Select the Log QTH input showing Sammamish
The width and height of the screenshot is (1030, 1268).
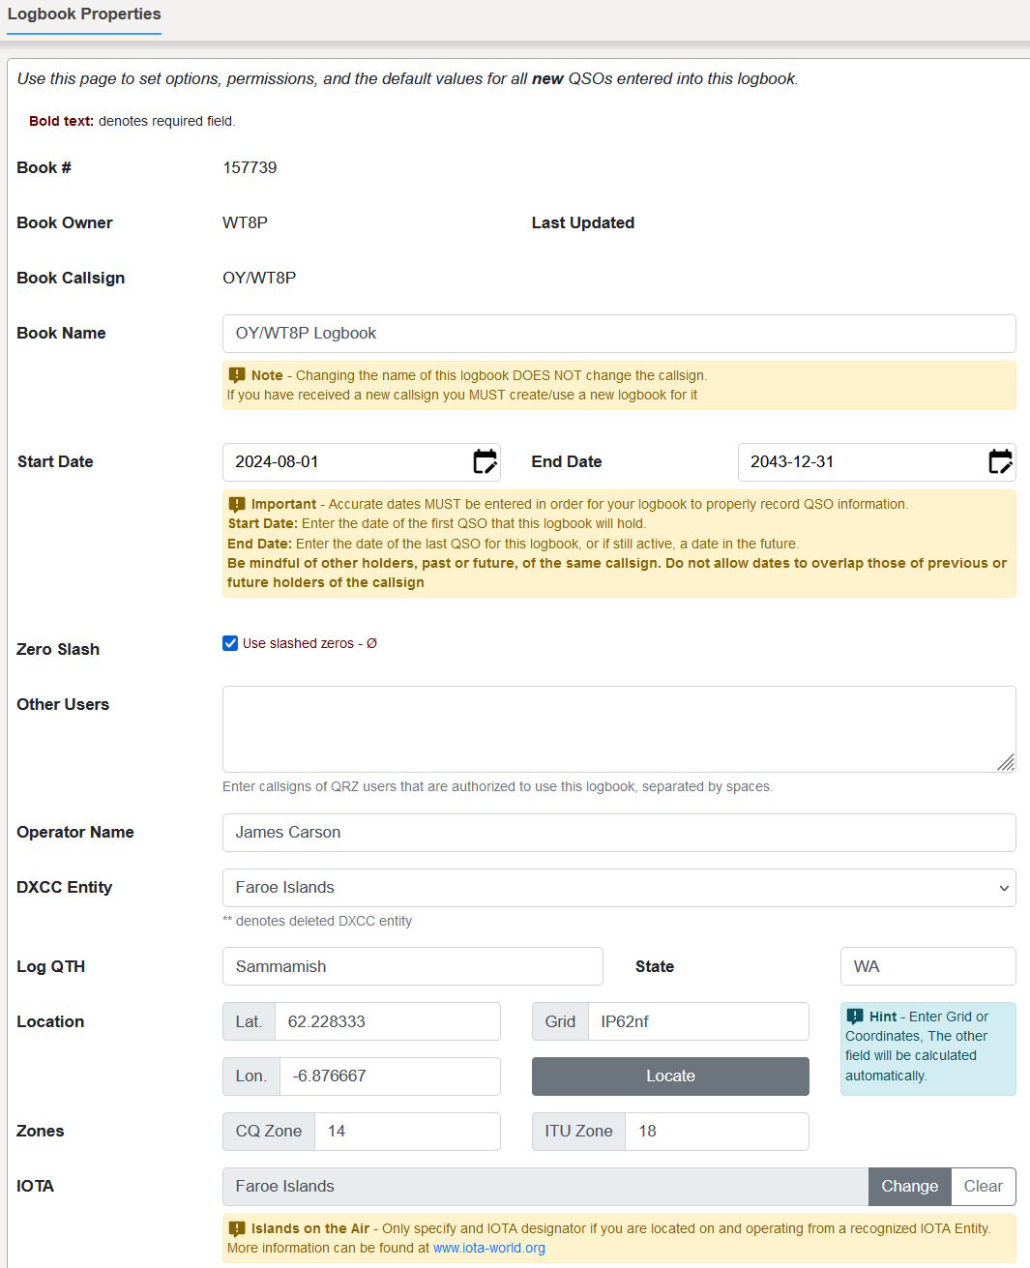pyautogui.click(x=412, y=965)
